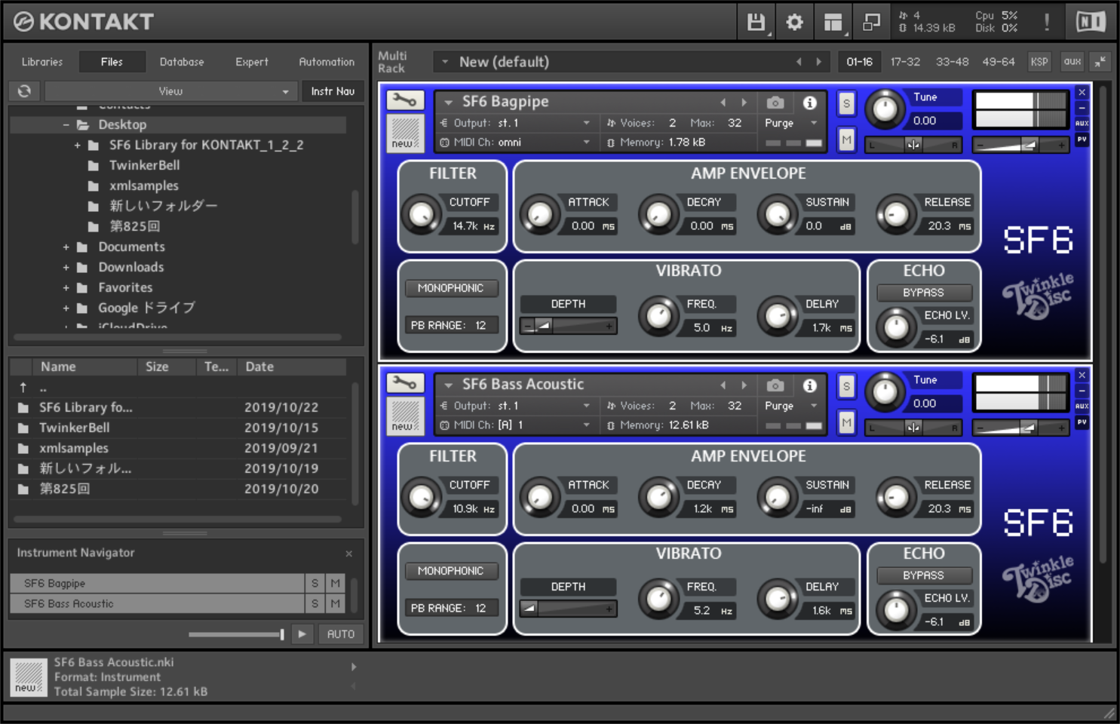Image resolution: width=1120 pixels, height=724 pixels.
Task: Switch to the Automation tab
Action: [327, 62]
